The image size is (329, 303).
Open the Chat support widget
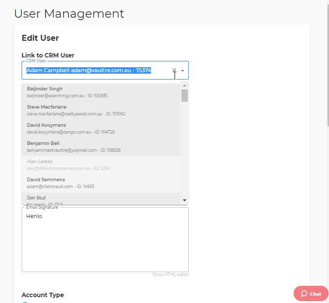311,294
